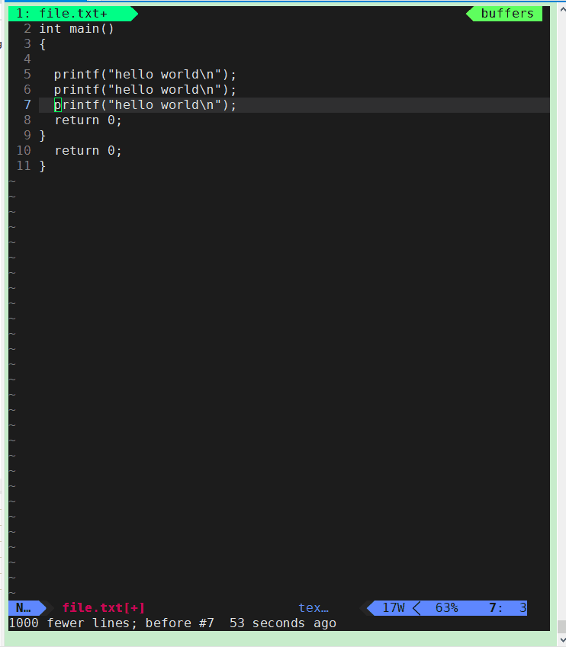Click file.txt[+] name in the statusline

(x=104, y=608)
